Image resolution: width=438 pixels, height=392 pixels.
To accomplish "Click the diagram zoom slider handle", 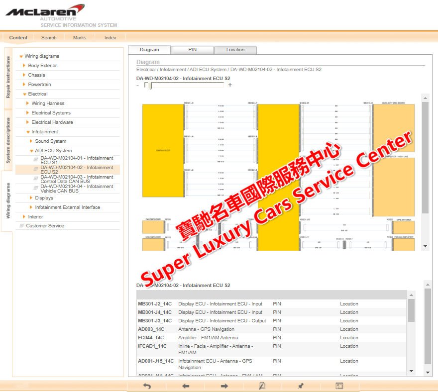I will pos(150,86).
